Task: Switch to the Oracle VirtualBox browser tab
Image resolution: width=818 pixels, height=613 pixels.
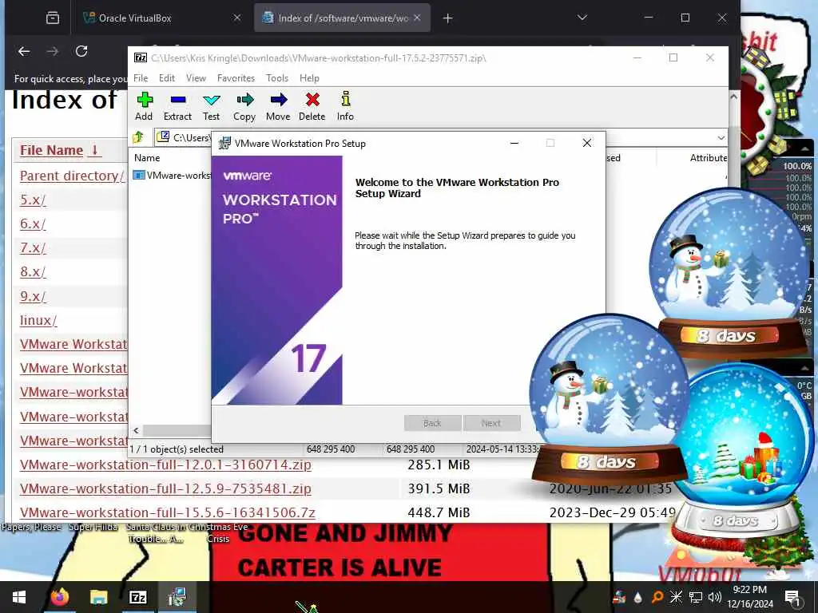Action: [x=163, y=18]
